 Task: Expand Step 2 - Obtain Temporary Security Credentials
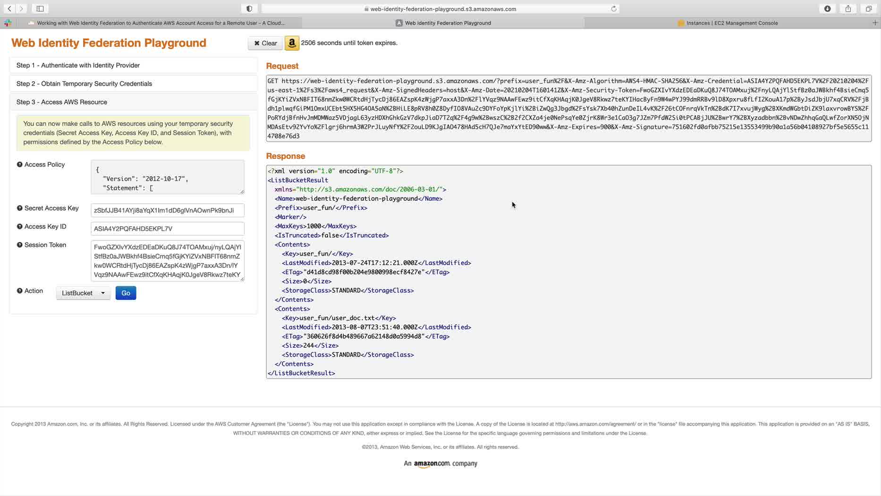pos(133,84)
